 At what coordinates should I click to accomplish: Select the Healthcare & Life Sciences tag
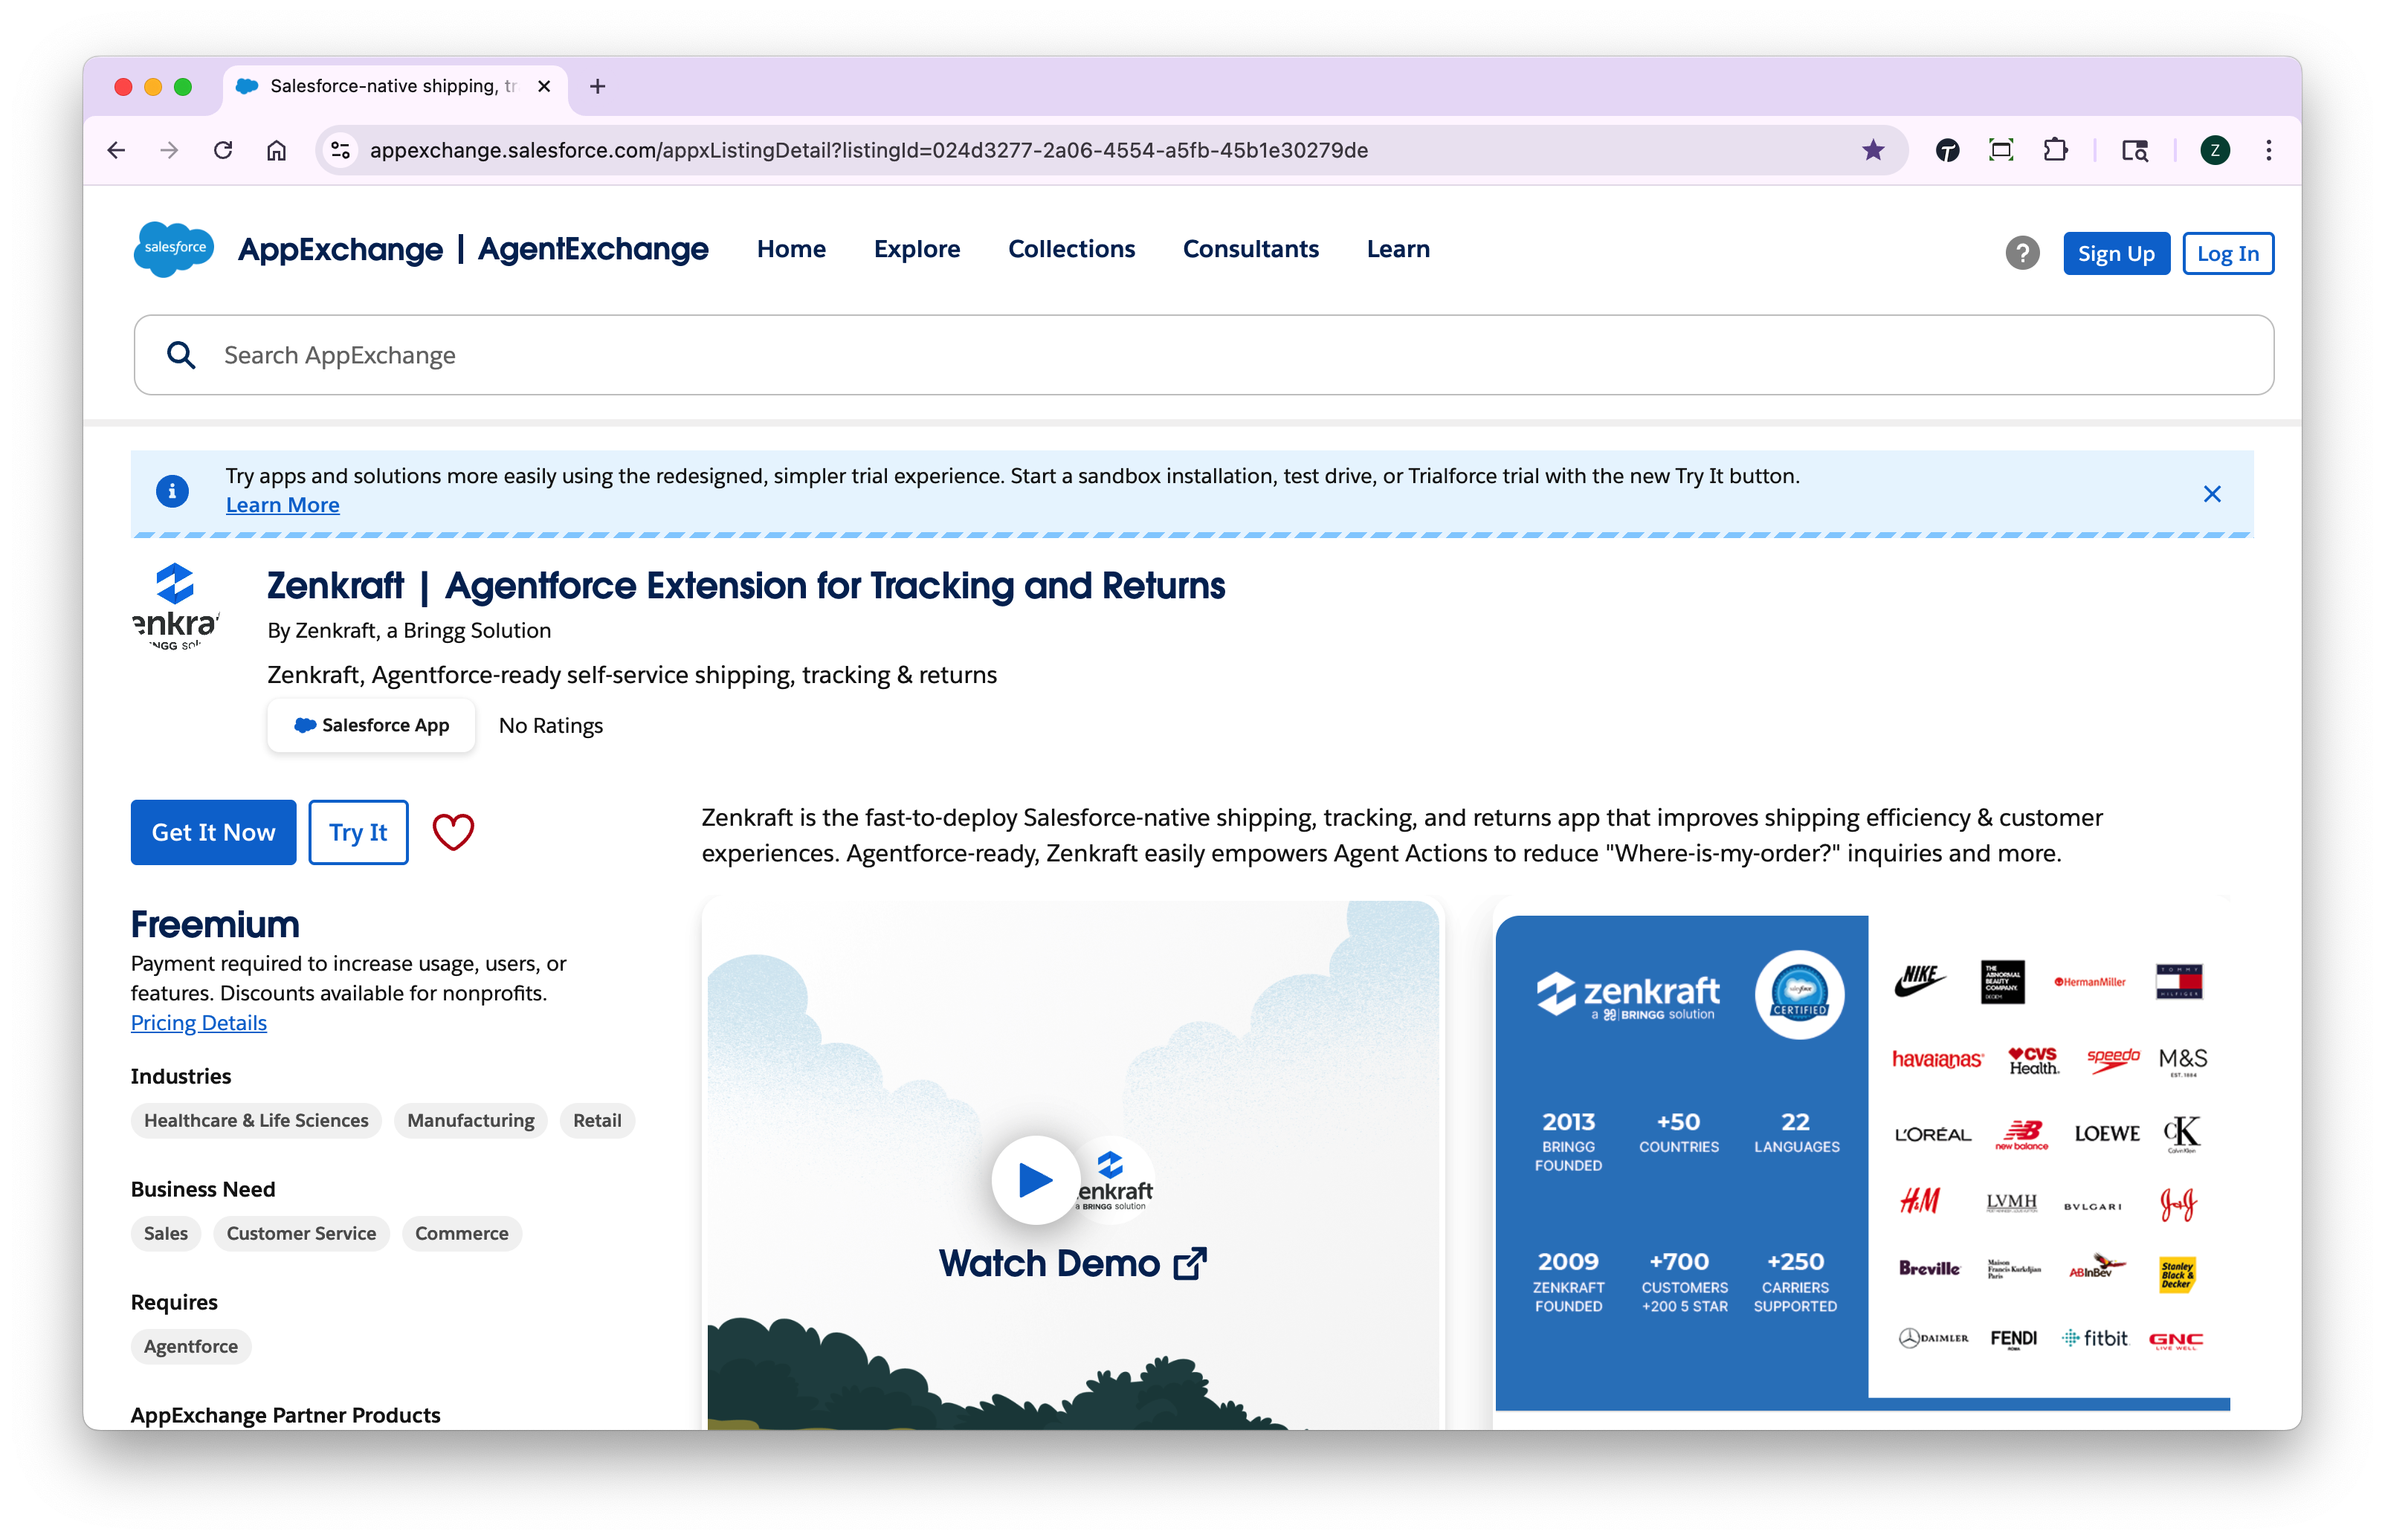256,1120
